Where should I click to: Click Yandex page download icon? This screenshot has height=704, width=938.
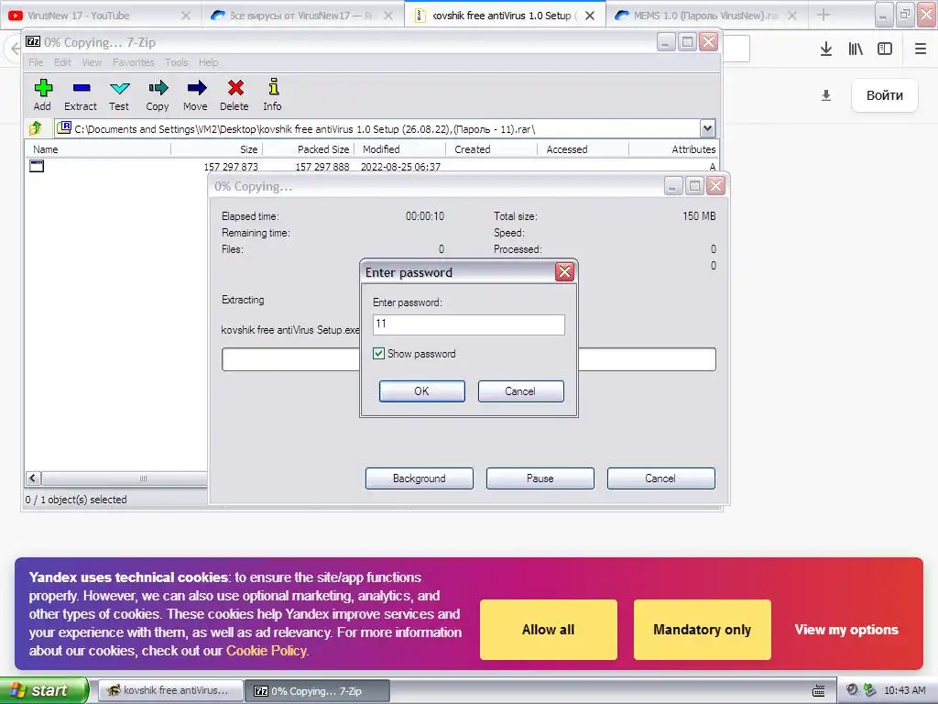[x=826, y=95]
